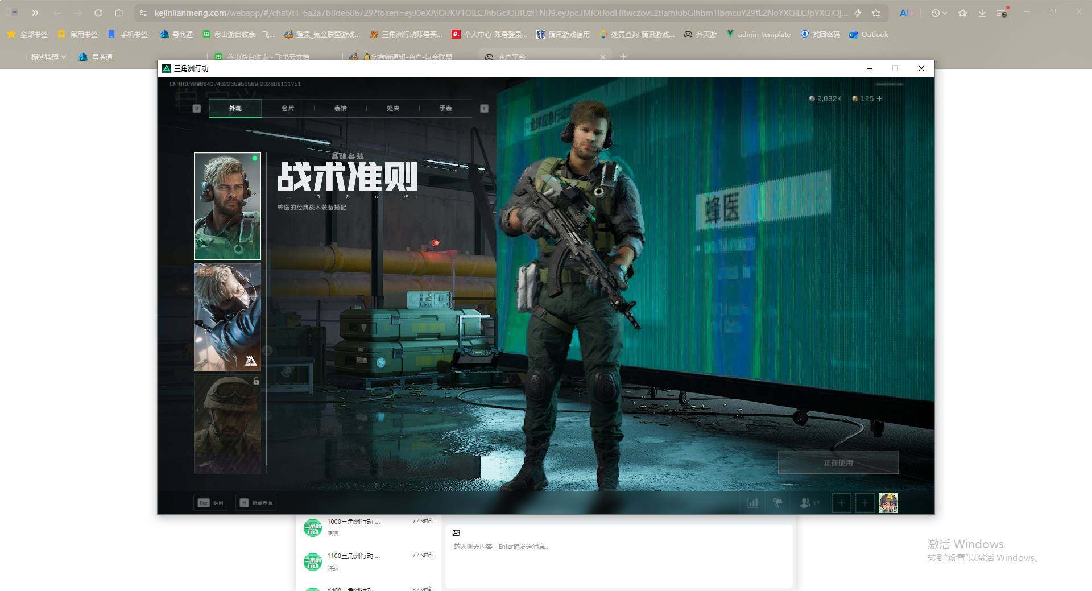Click the 2,082K currency balance
Image resolution: width=1092 pixels, height=591 pixels.
pos(825,98)
